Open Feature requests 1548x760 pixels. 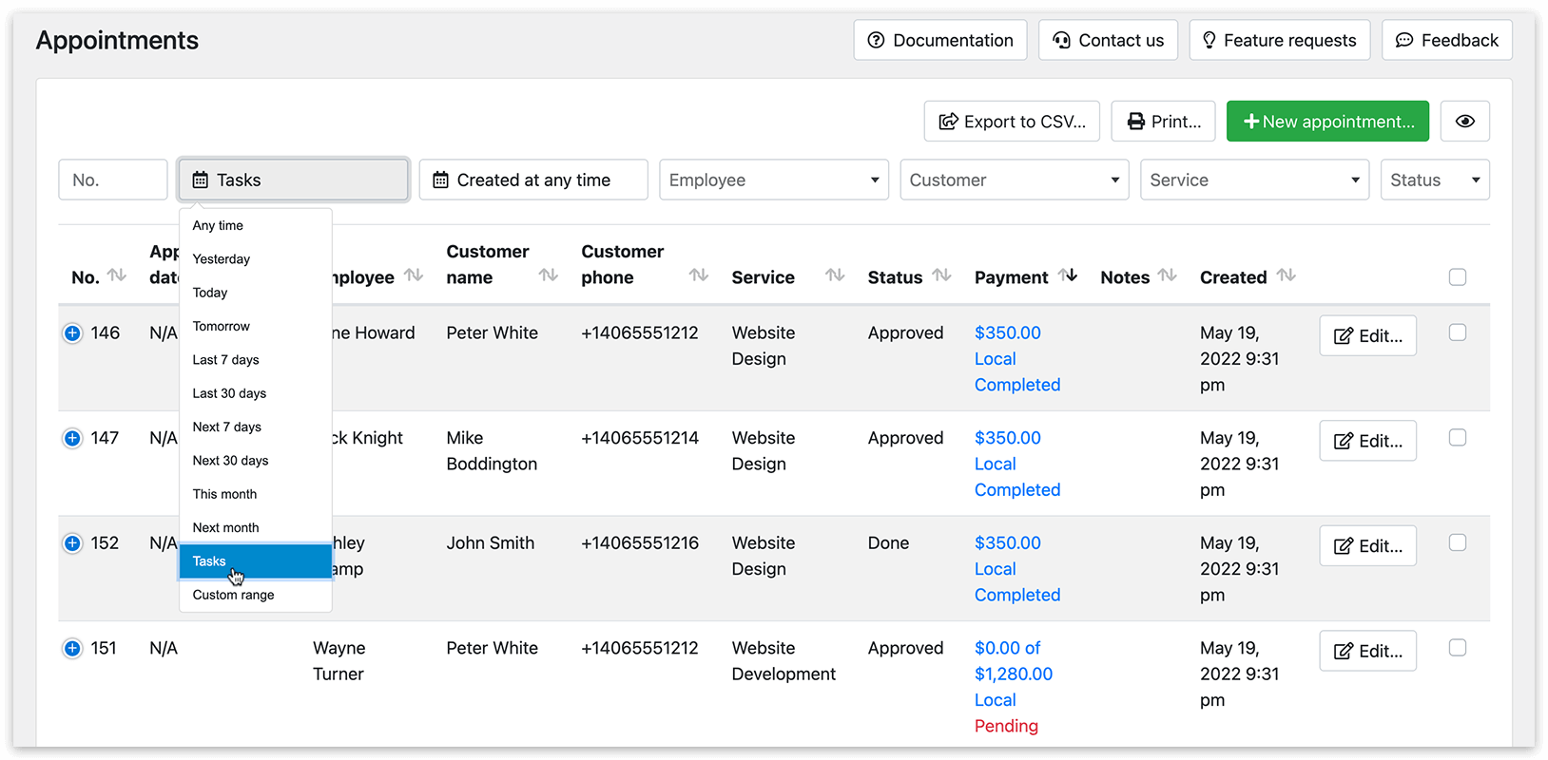(x=1279, y=40)
